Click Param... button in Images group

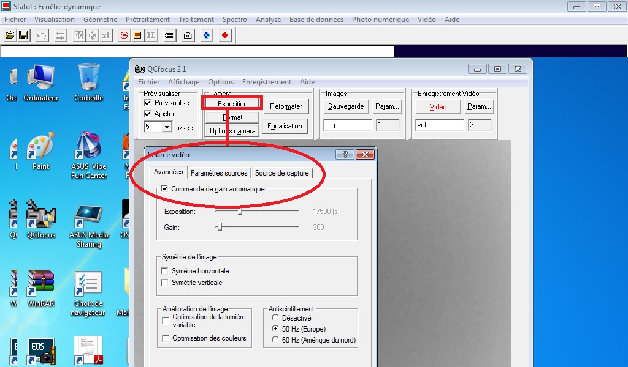[x=387, y=106]
